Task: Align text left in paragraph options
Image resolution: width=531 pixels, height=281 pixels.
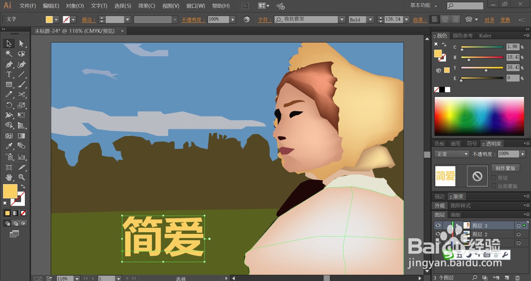Action: point(434,19)
